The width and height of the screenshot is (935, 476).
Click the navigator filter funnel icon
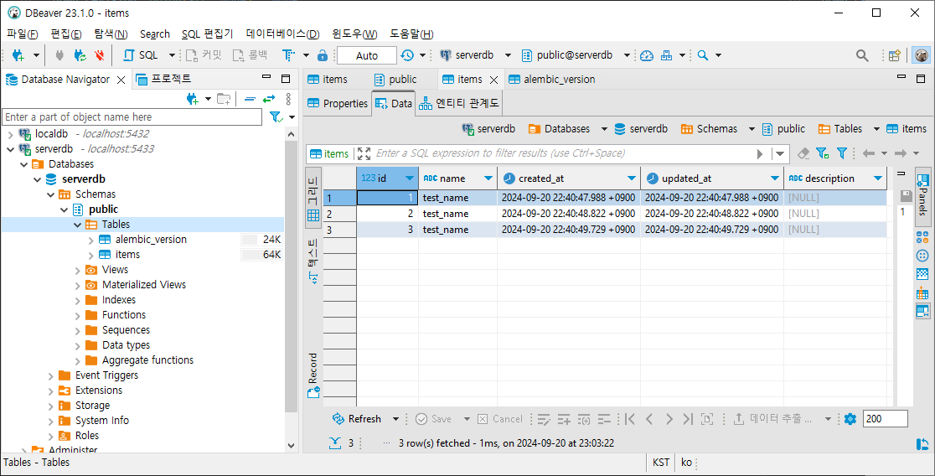coord(276,117)
